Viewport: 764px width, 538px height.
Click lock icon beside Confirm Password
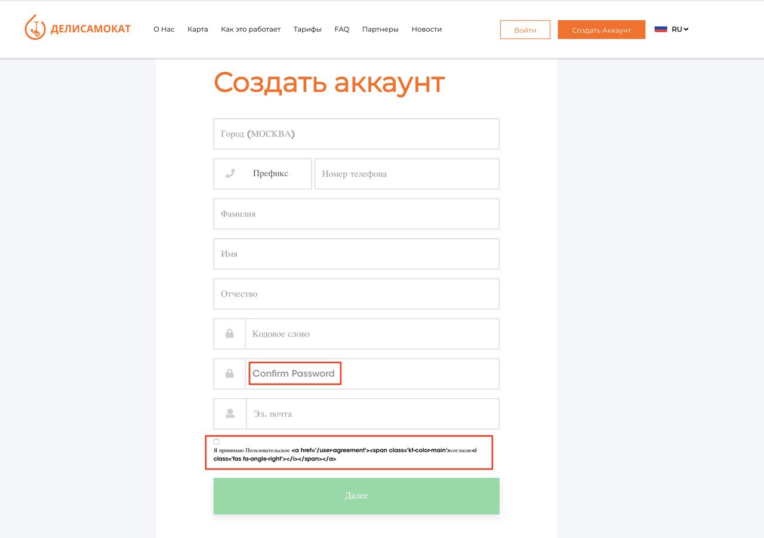tap(229, 374)
